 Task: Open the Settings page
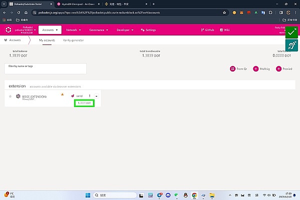148,30
